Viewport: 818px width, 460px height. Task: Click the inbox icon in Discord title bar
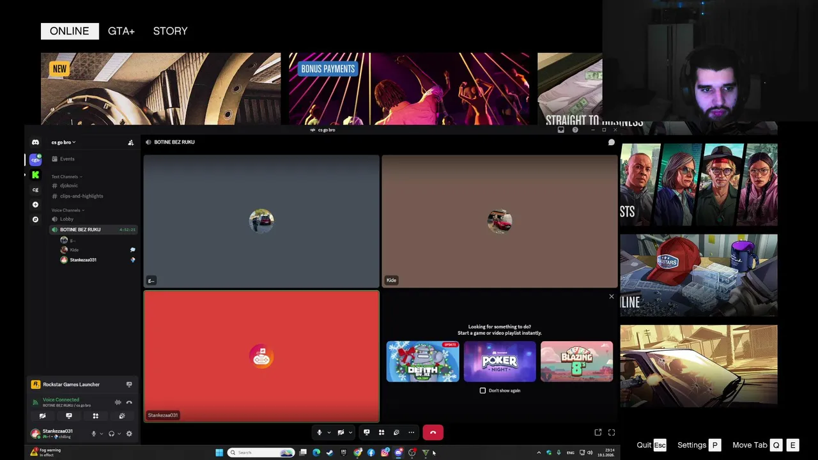click(561, 130)
